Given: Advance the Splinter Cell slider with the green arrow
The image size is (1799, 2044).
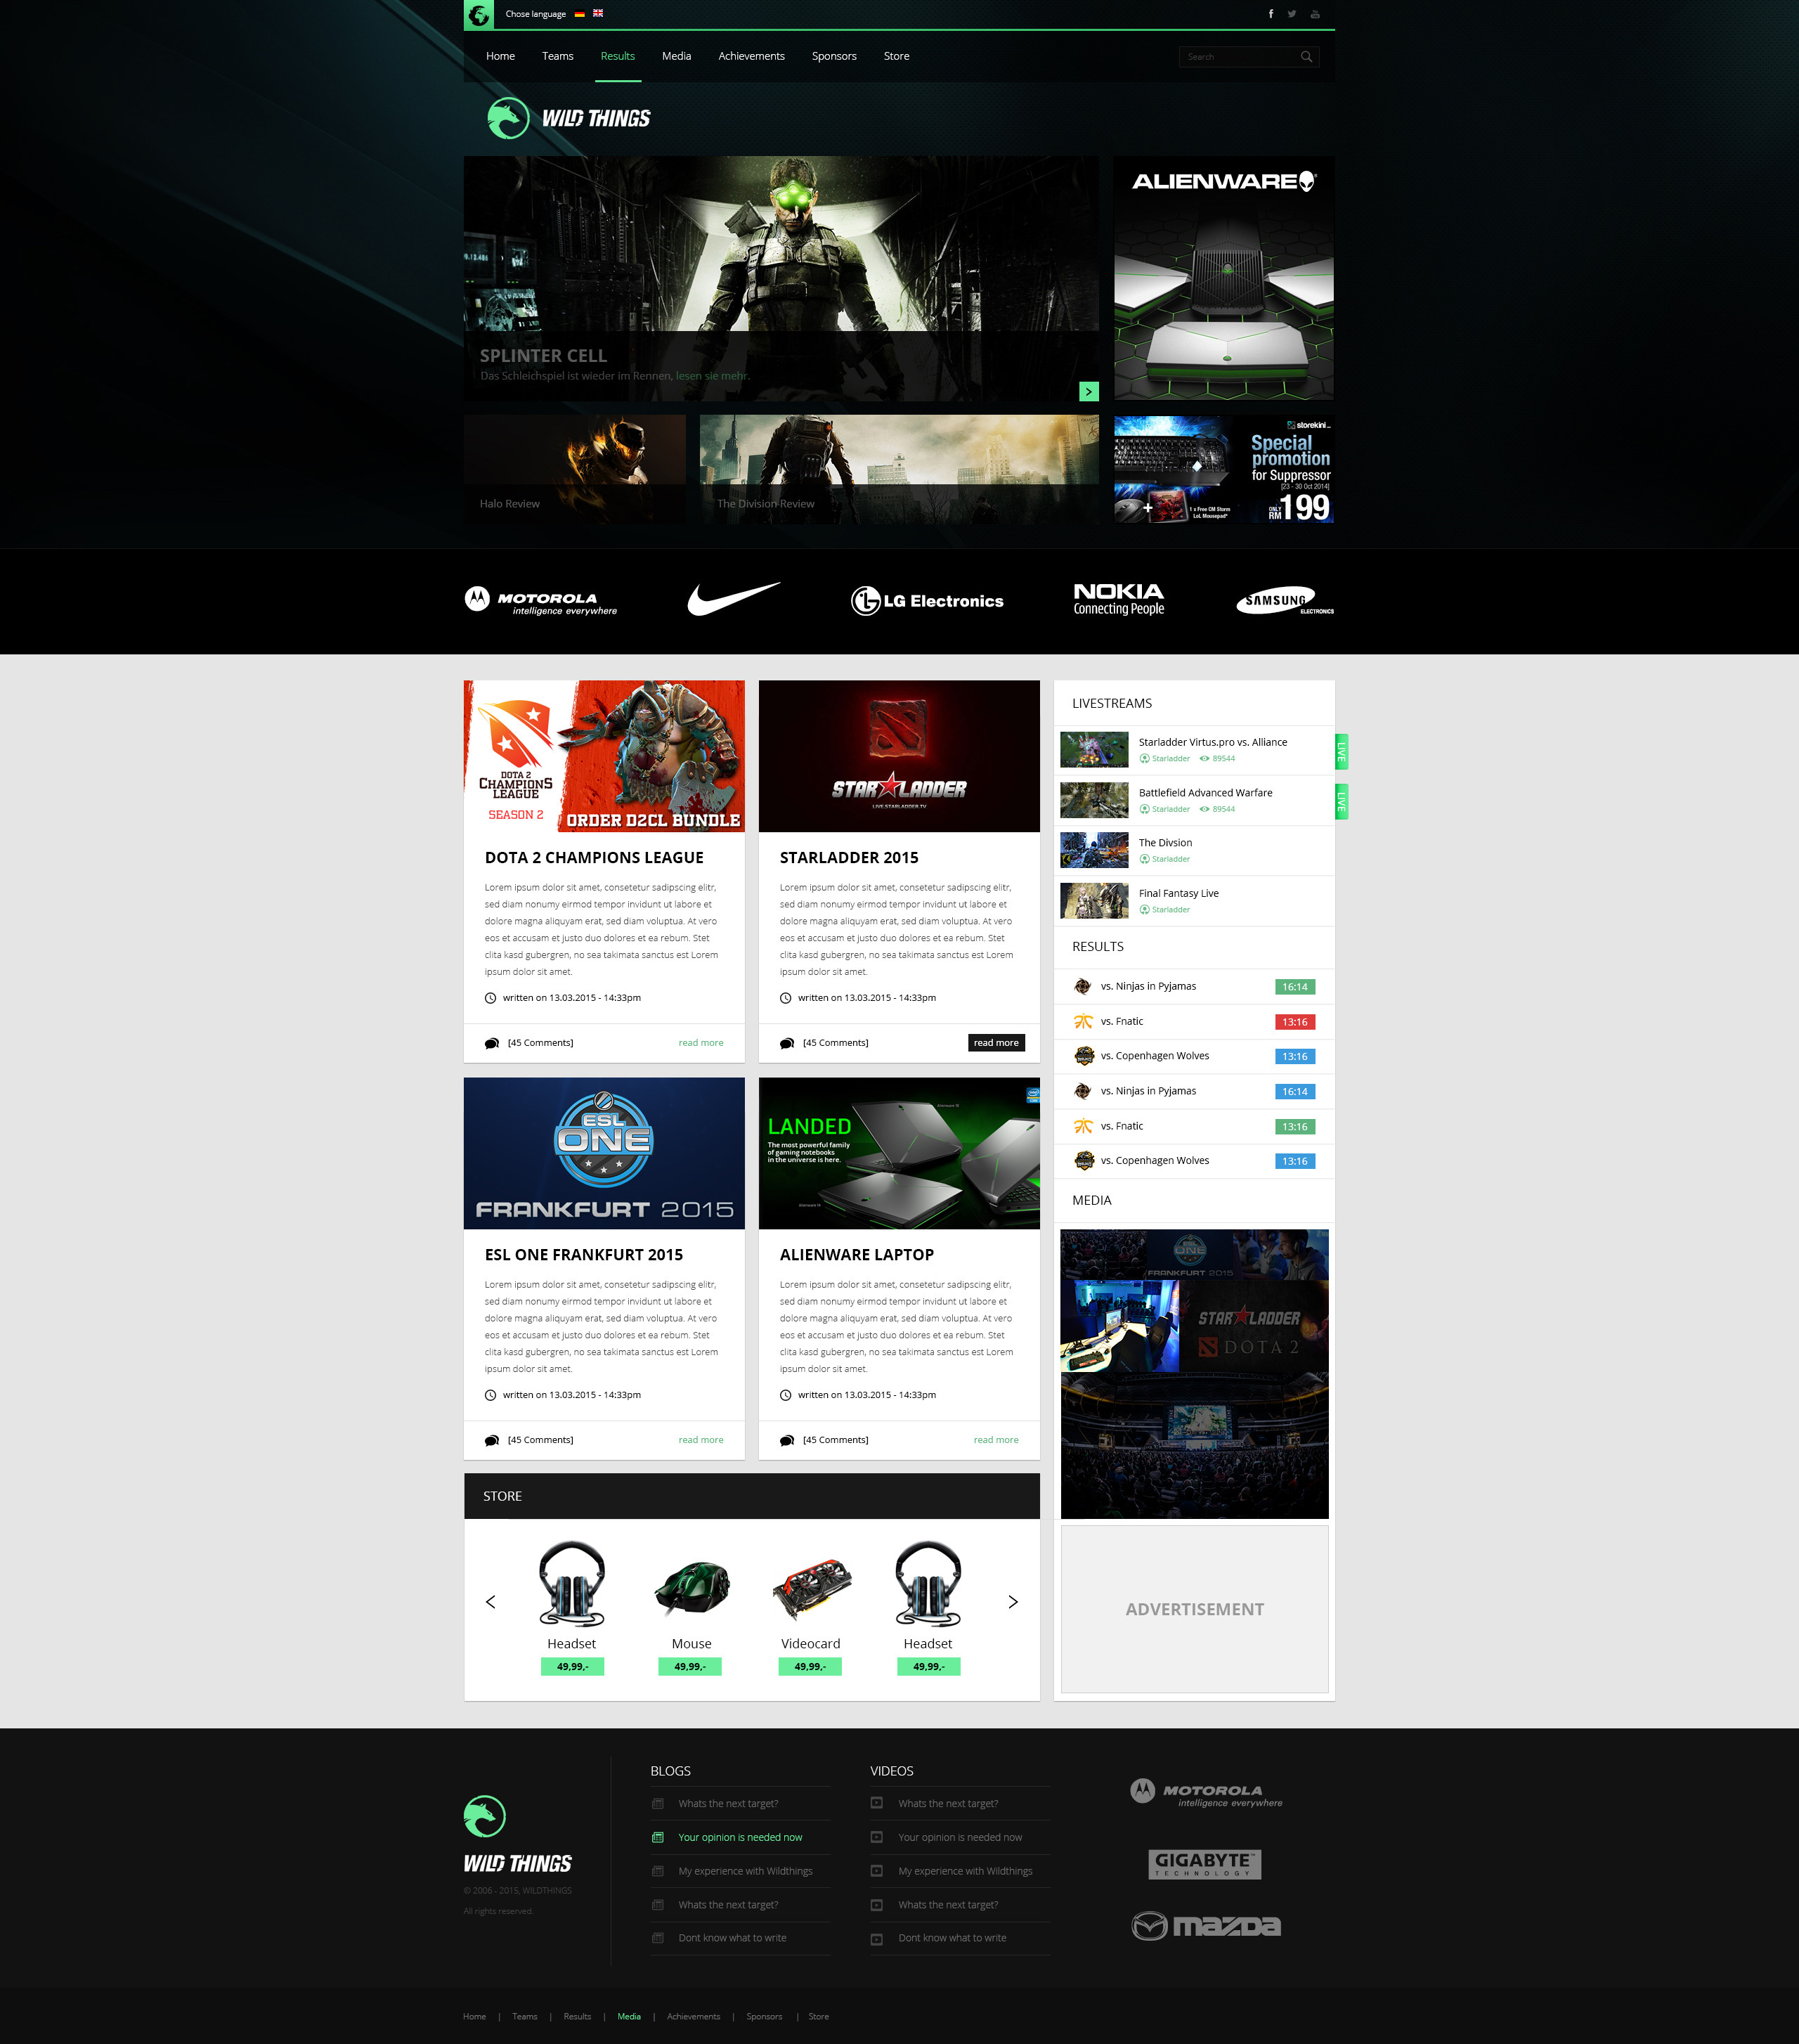Looking at the screenshot, I should coord(1089,391).
